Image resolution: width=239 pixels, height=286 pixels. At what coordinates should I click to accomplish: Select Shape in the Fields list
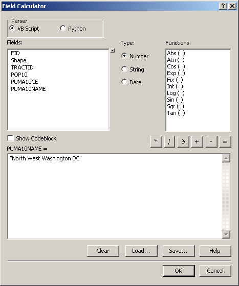pyautogui.click(x=18, y=60)
